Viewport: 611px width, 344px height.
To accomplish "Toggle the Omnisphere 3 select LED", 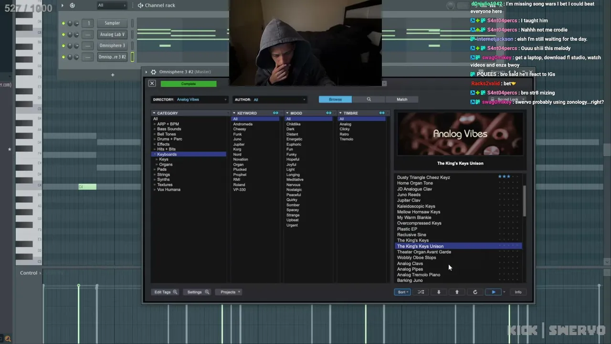I will pyautogui.click(x=132, y=46).
